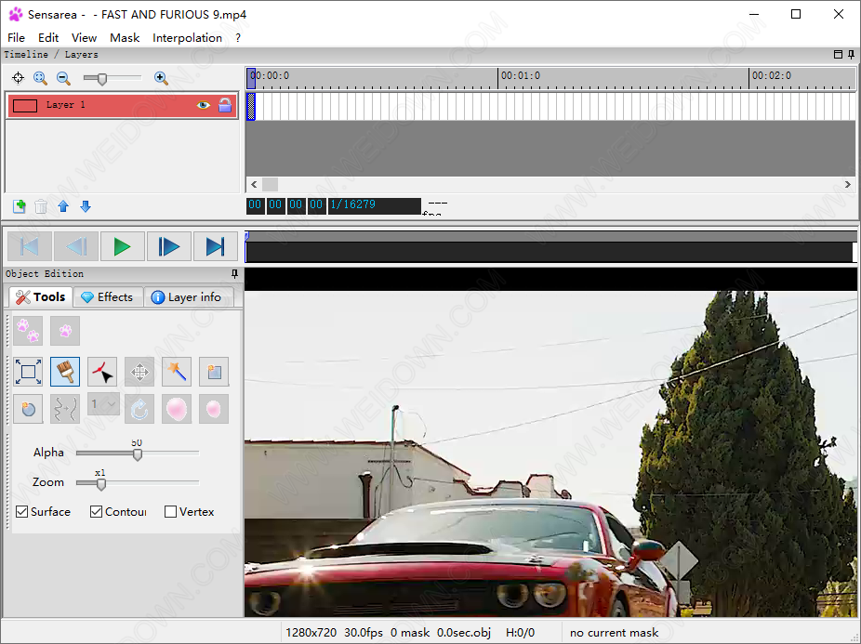Screen dimensions: 861x644
Task: Click the blue rotate arrow icon
Action: pos(139,409)
